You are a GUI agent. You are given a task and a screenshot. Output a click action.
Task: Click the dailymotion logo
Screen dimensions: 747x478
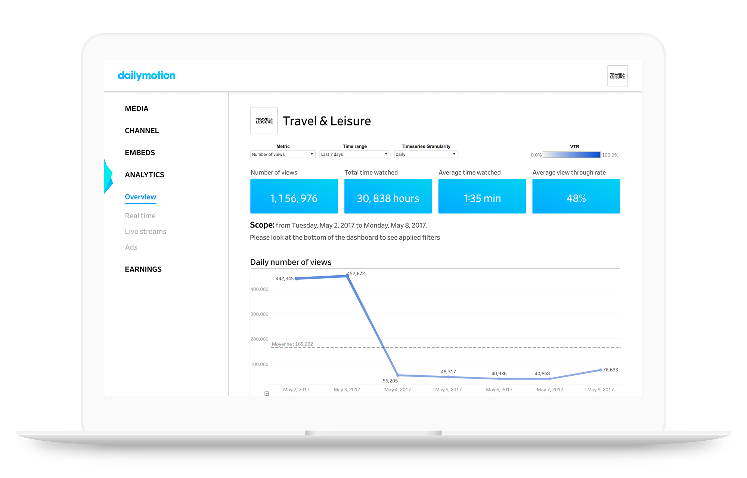pyautogui.click(x=146, y=75)
